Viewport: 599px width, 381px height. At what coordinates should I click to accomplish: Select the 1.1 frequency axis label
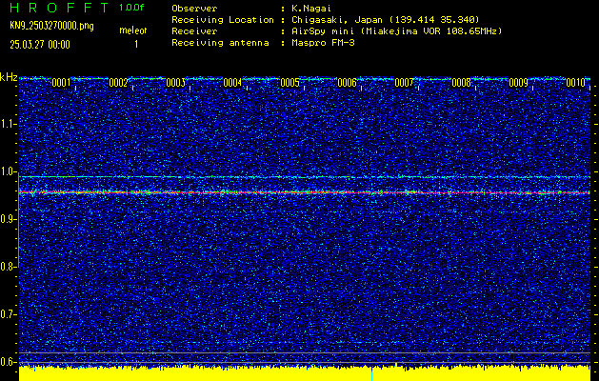click(8, 124)
